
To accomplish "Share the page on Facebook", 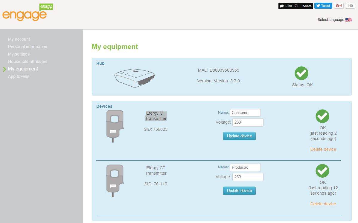I will point(307,6).
